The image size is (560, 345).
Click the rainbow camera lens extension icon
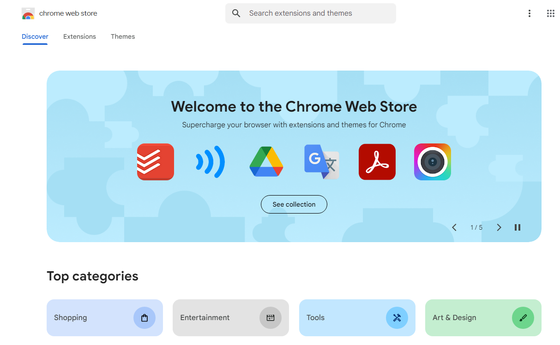433,162
